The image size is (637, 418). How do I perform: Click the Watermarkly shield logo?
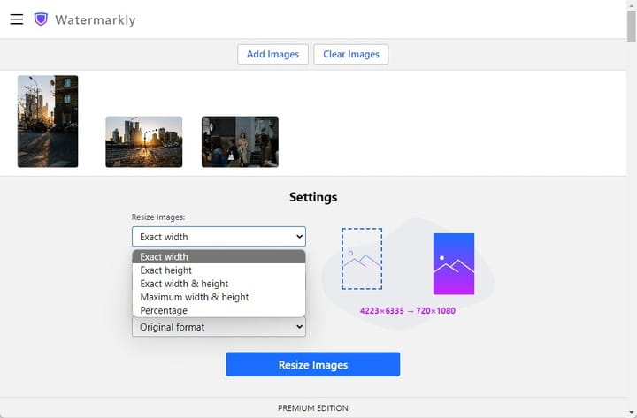pos(41,19)
